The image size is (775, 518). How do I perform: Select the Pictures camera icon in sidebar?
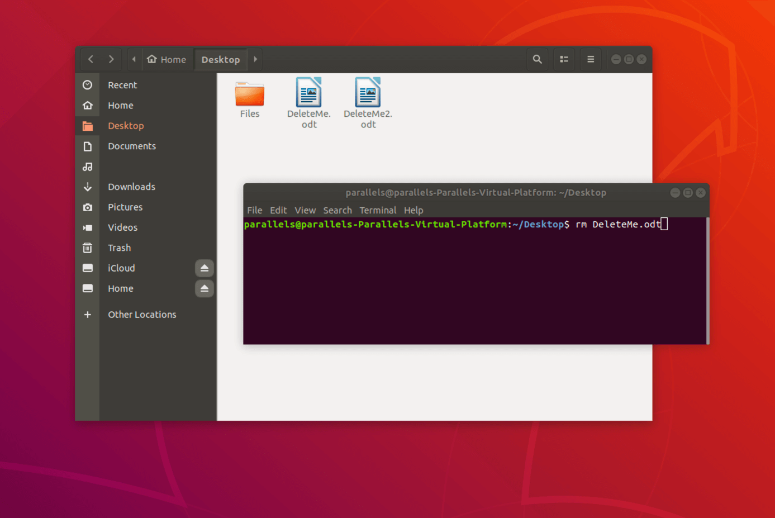point(88,207)
